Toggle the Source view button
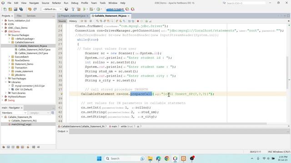Viewport: 291px width, 163px height. coord(62,21)
